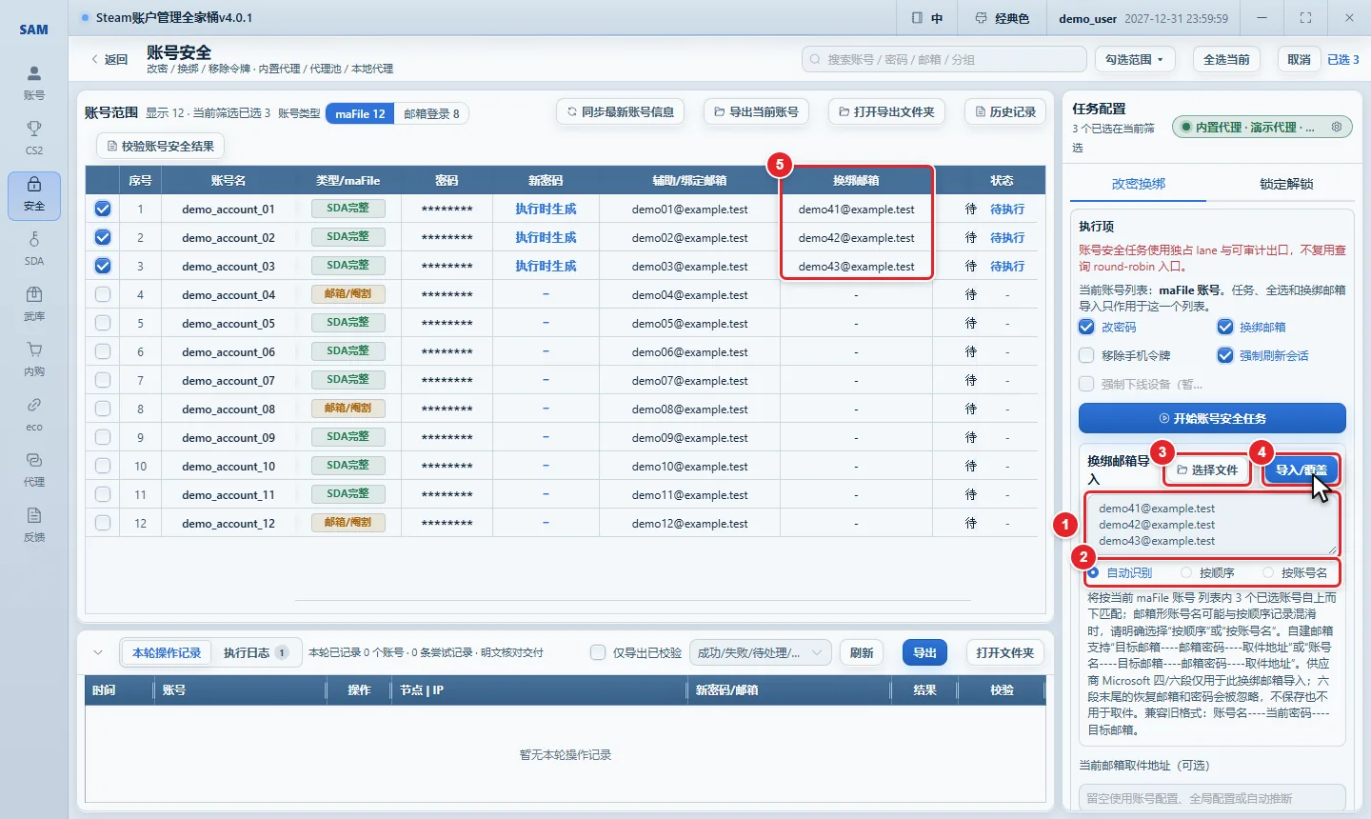1371x819 pixels.
Task: Click the proxy settings gear icon
Action: (1337, 127)
